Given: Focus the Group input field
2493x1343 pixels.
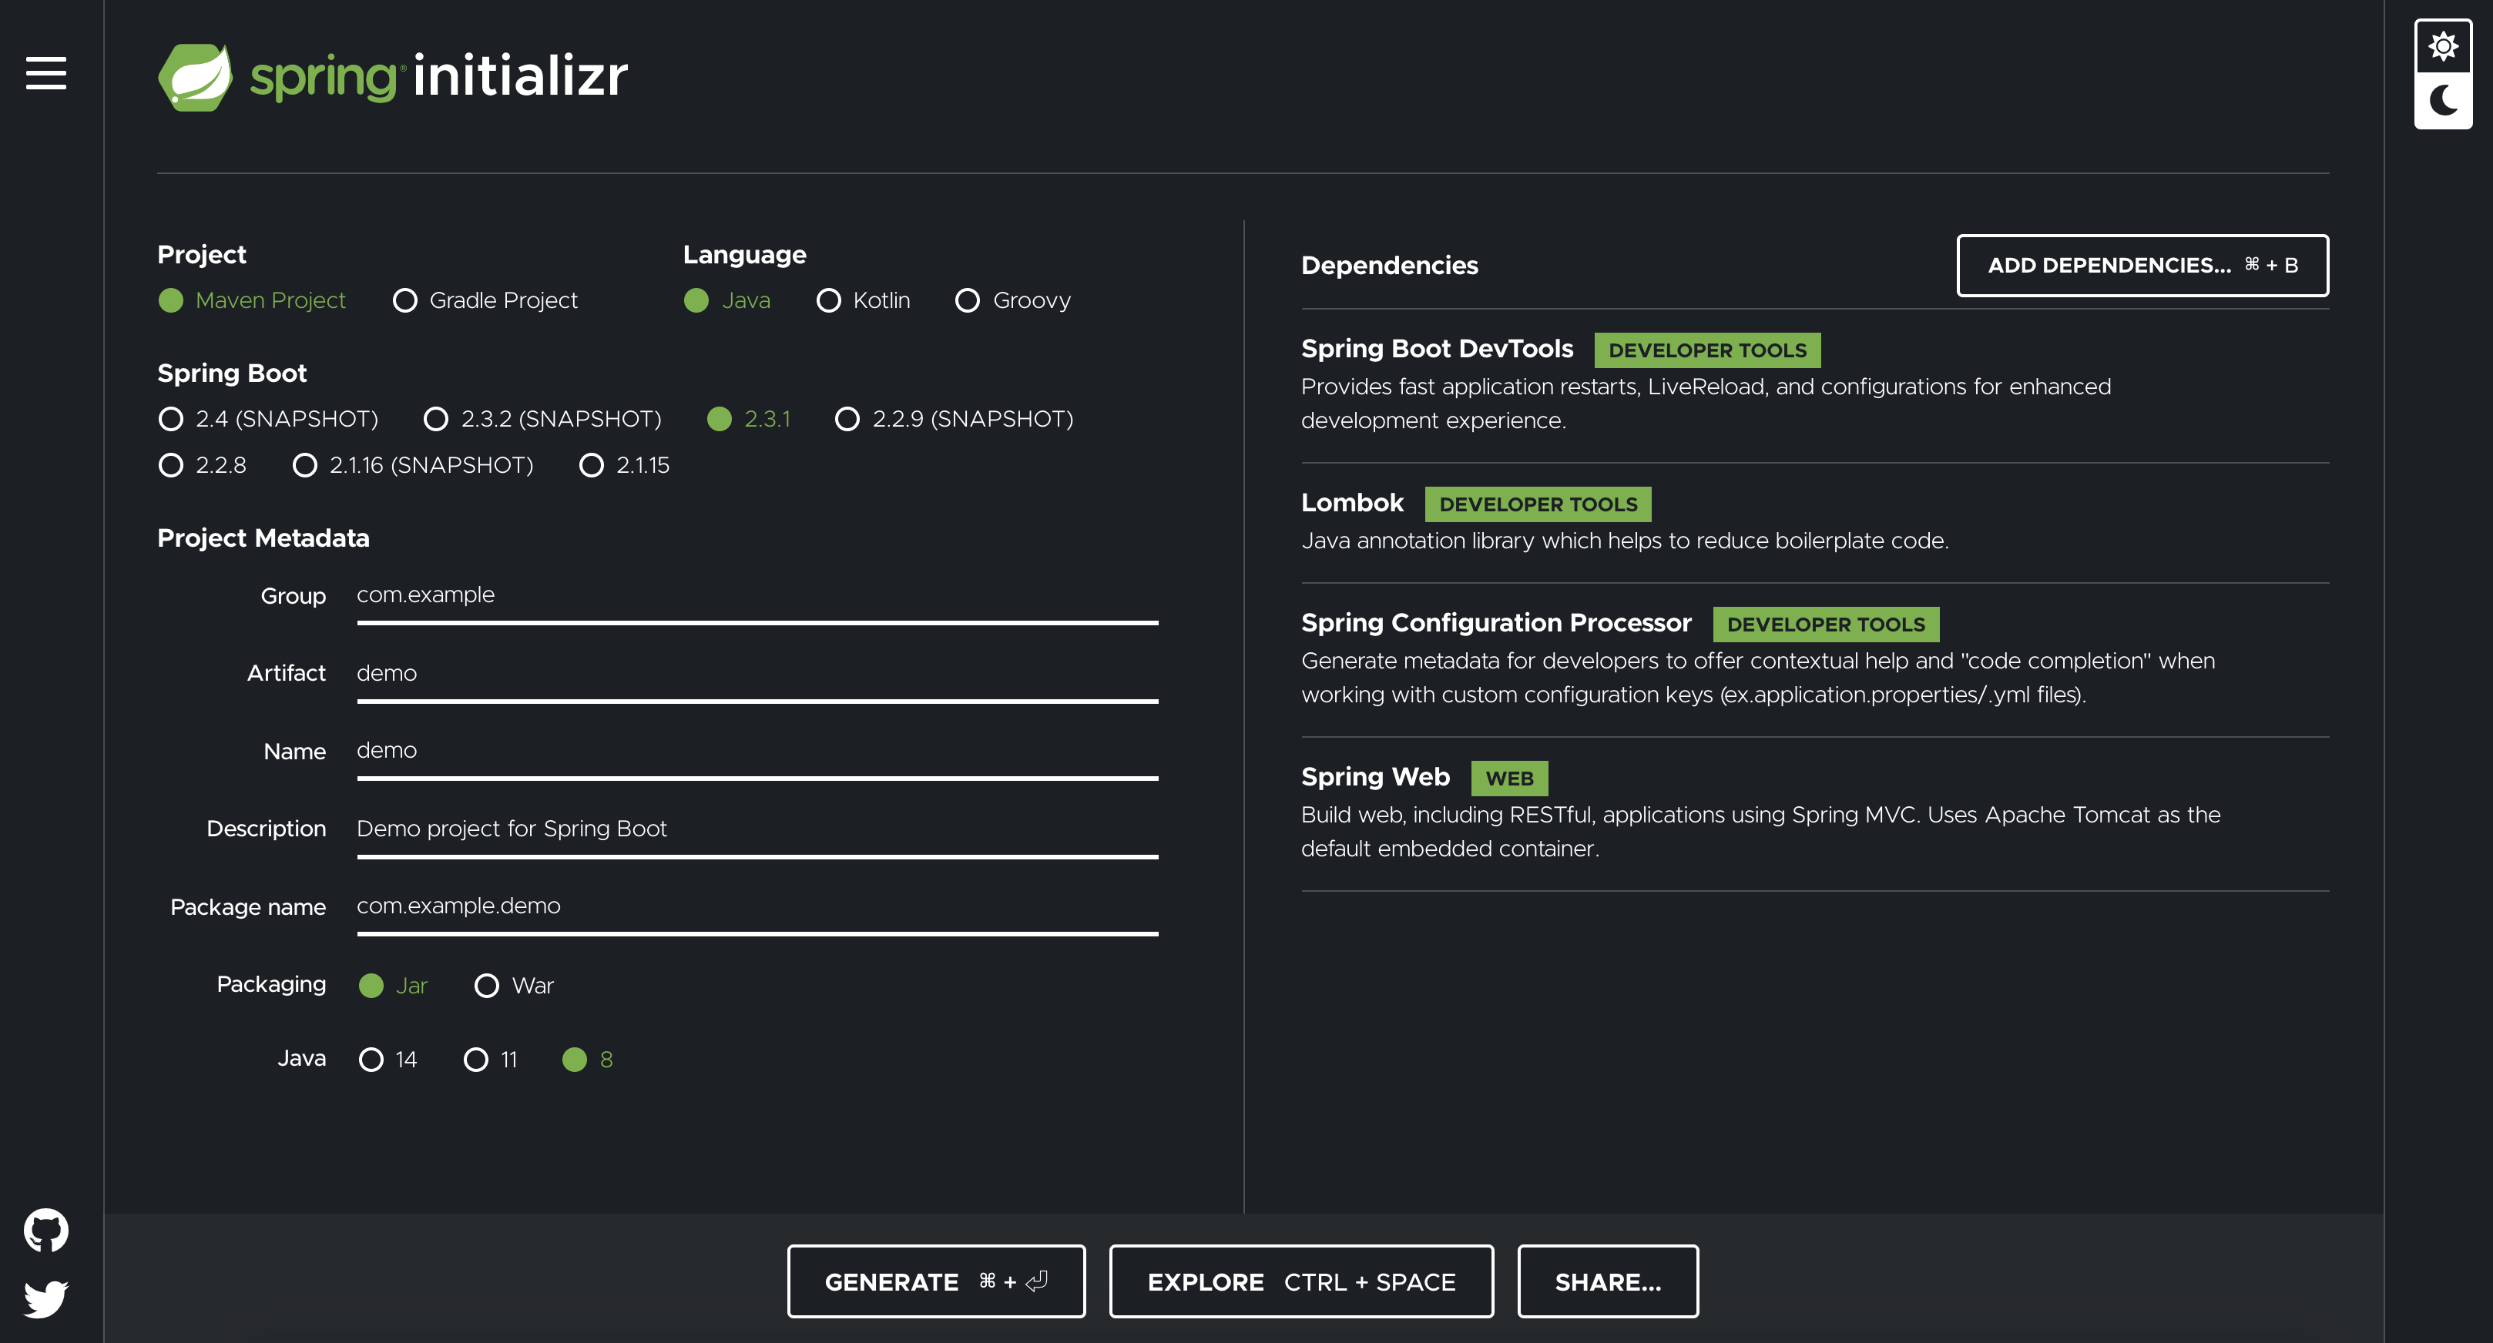Looking at the screenshot, I should pyautogui.click(x=756, y=596).
